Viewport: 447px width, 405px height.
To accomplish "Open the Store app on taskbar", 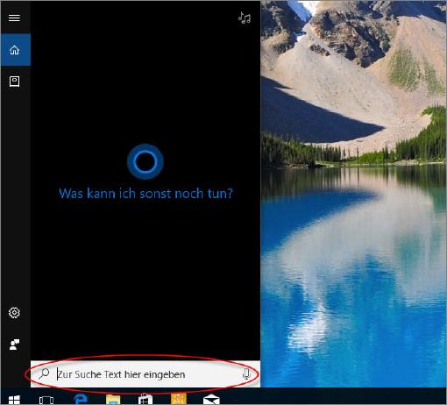I will [145, 399].
